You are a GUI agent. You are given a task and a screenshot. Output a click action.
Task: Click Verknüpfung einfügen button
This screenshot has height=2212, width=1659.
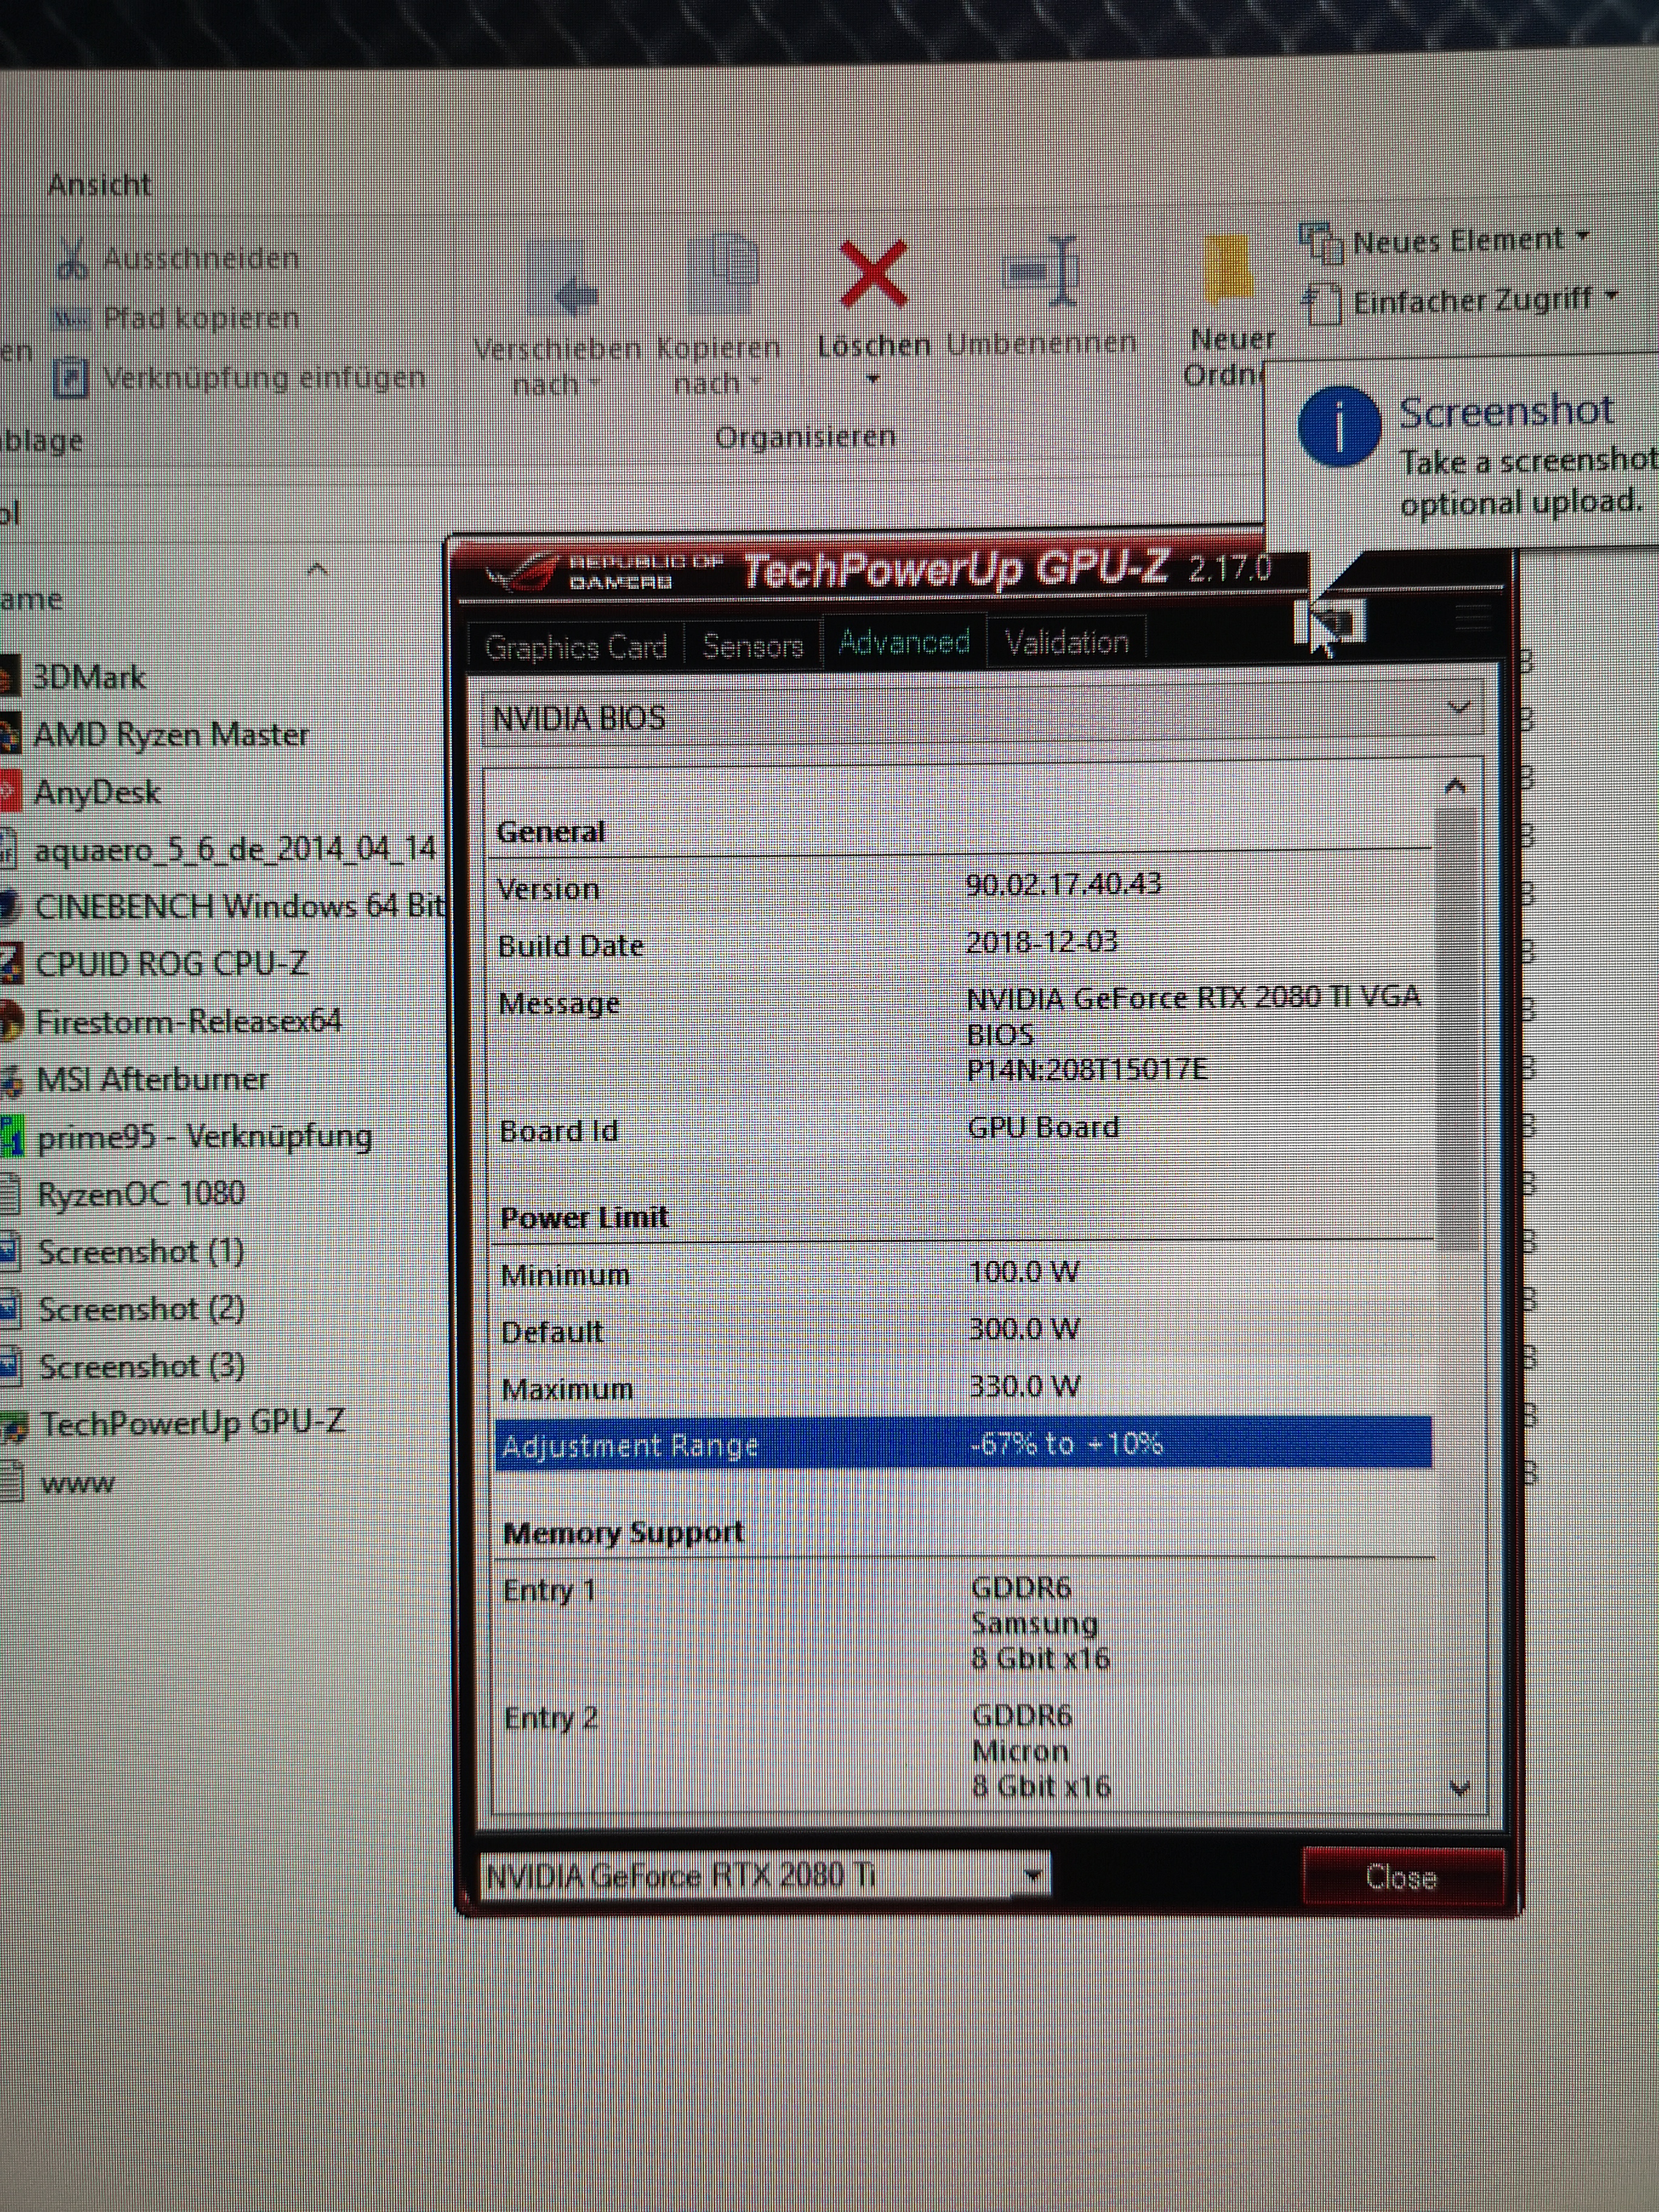coord(240,378)
